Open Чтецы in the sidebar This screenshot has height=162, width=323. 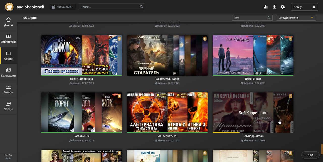[x=8, y=106]
